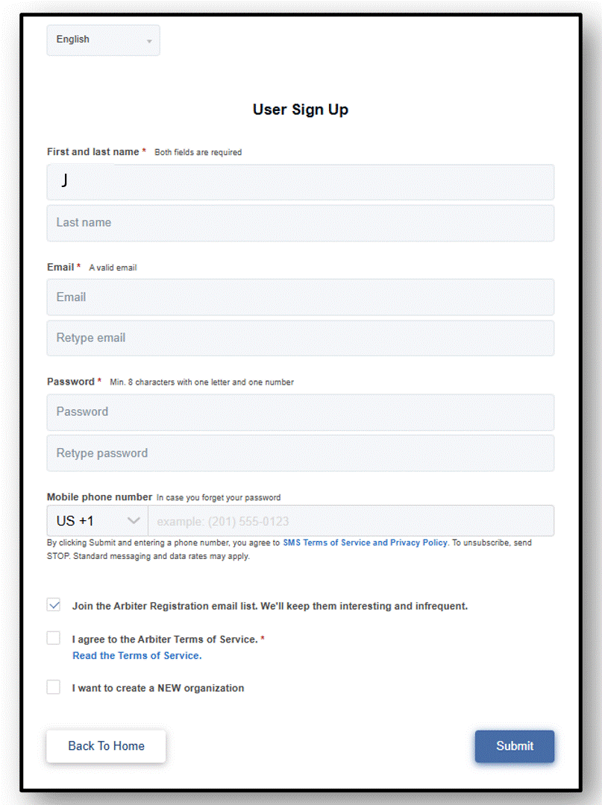This screenshot has width=602, height=805.
Task: Check I agree to Arbiter Terms of Service
Action: tap(54, 638)
